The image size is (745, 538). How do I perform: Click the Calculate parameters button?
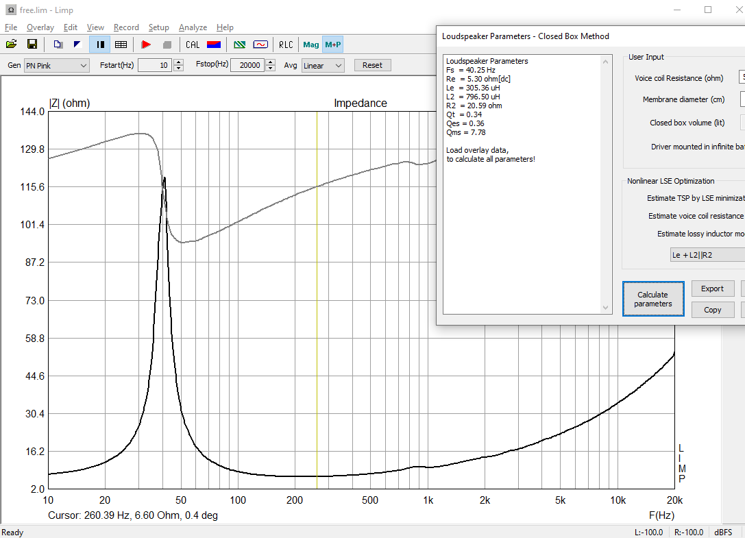pyautogui.click(x=653, y=299)
